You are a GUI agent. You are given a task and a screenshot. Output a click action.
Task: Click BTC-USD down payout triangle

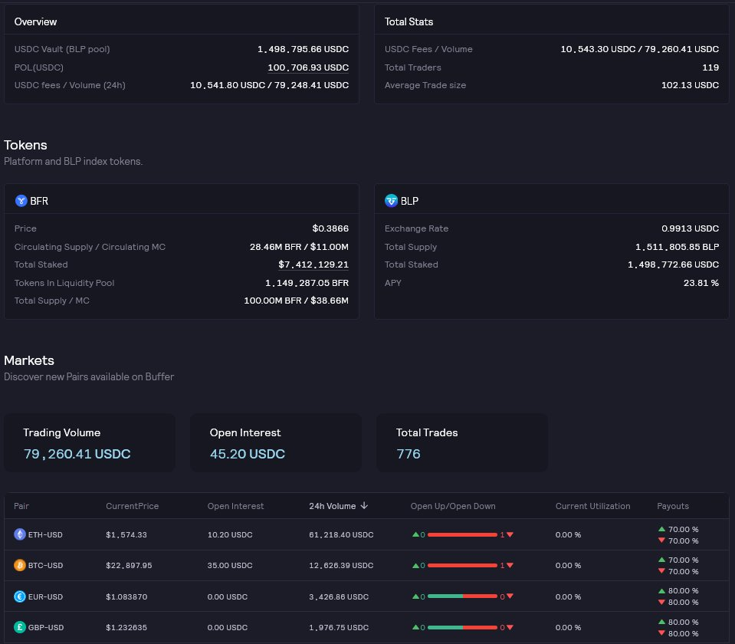(662, 571)
